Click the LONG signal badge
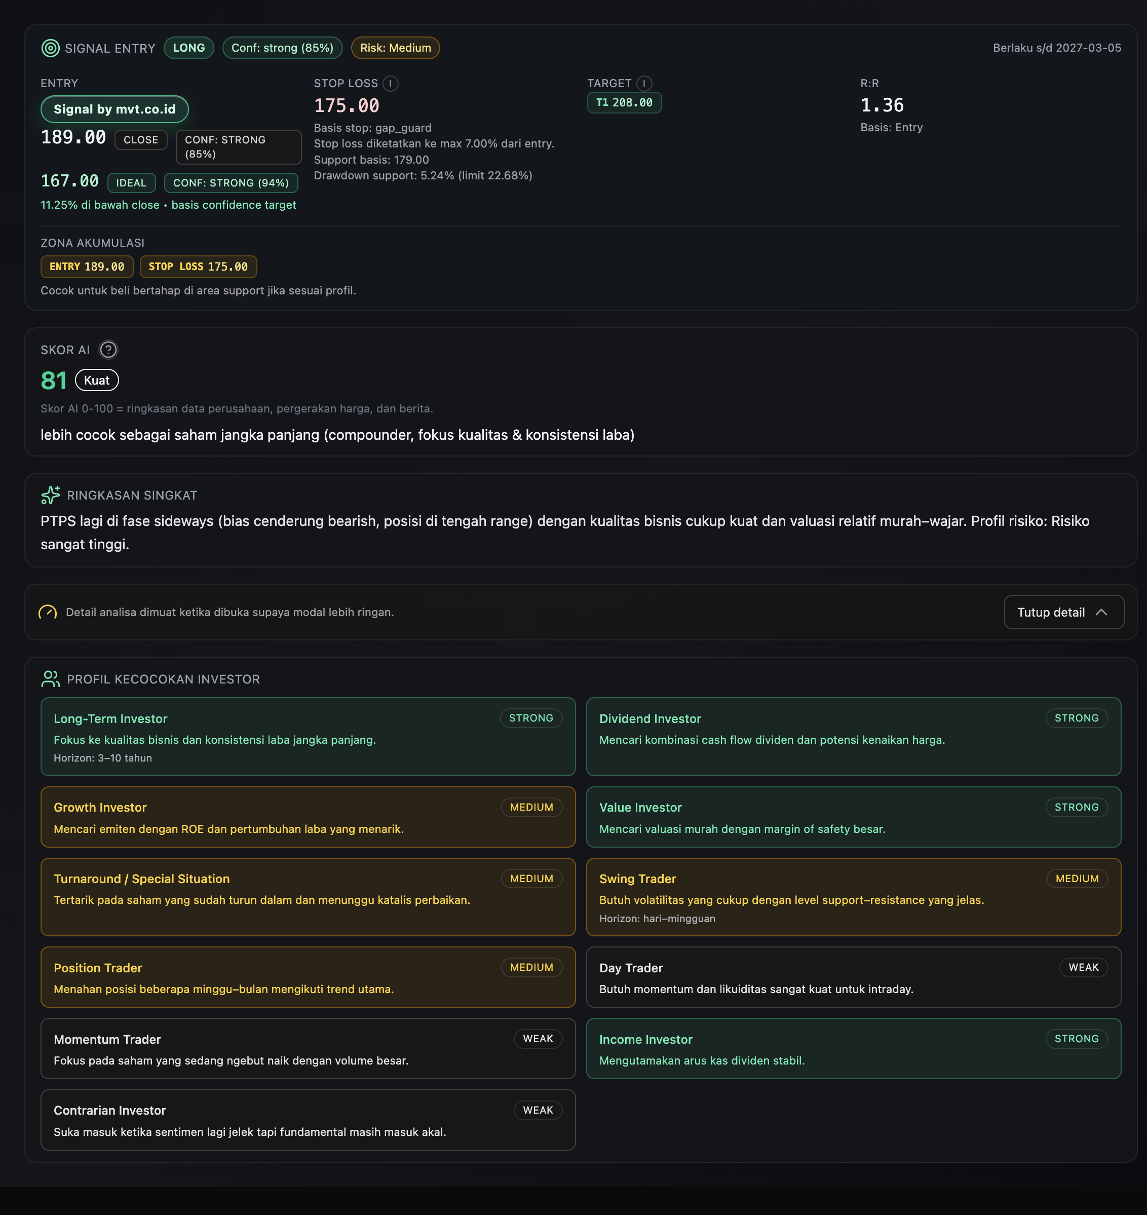 tap(188, 48)
